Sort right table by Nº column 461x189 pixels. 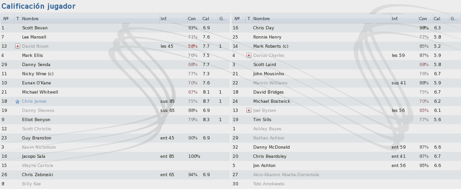pyautogui.click(x=239, y=19)
